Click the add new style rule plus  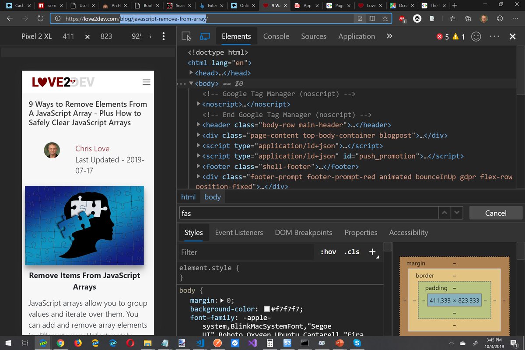[x=372, y=252]
